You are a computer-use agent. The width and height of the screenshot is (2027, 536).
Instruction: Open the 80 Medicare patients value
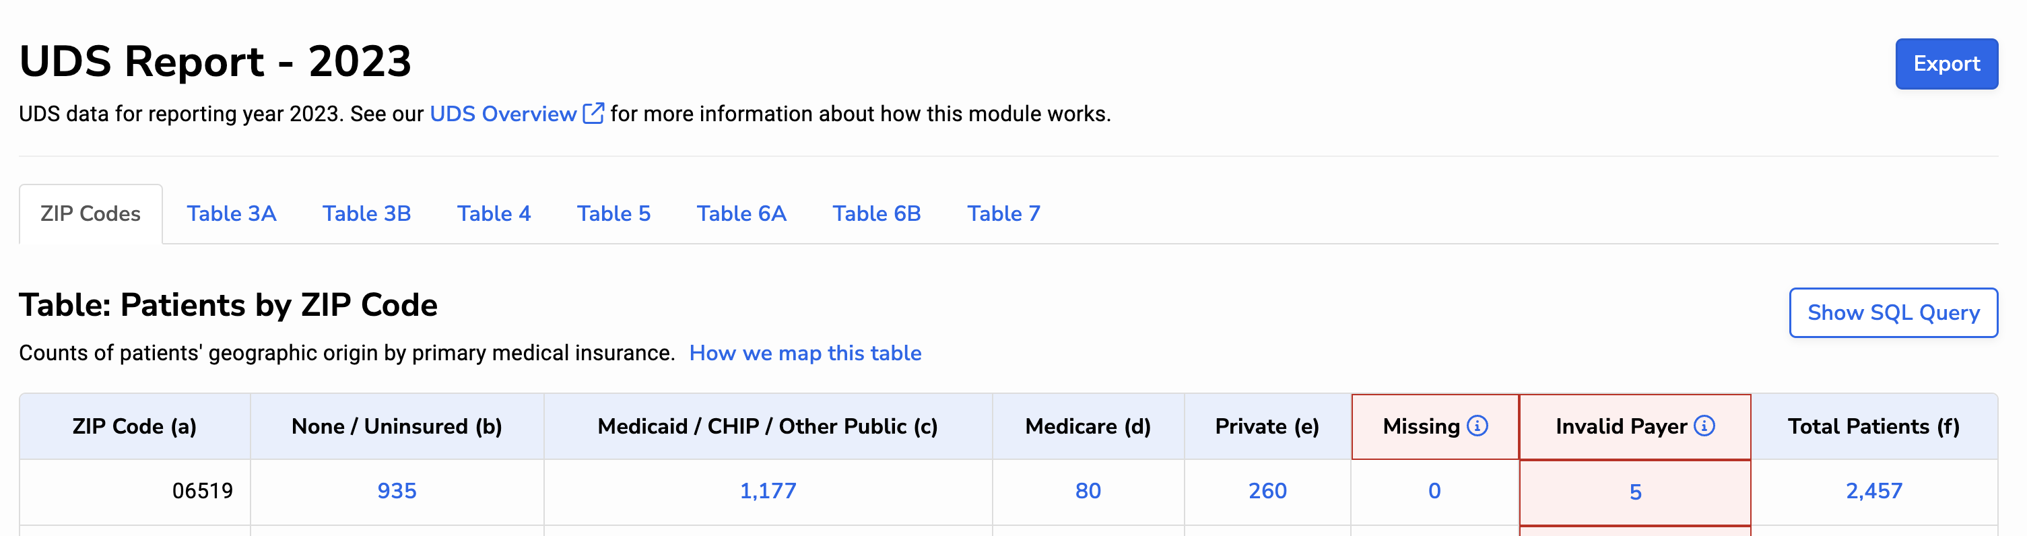coord(1088,491)
